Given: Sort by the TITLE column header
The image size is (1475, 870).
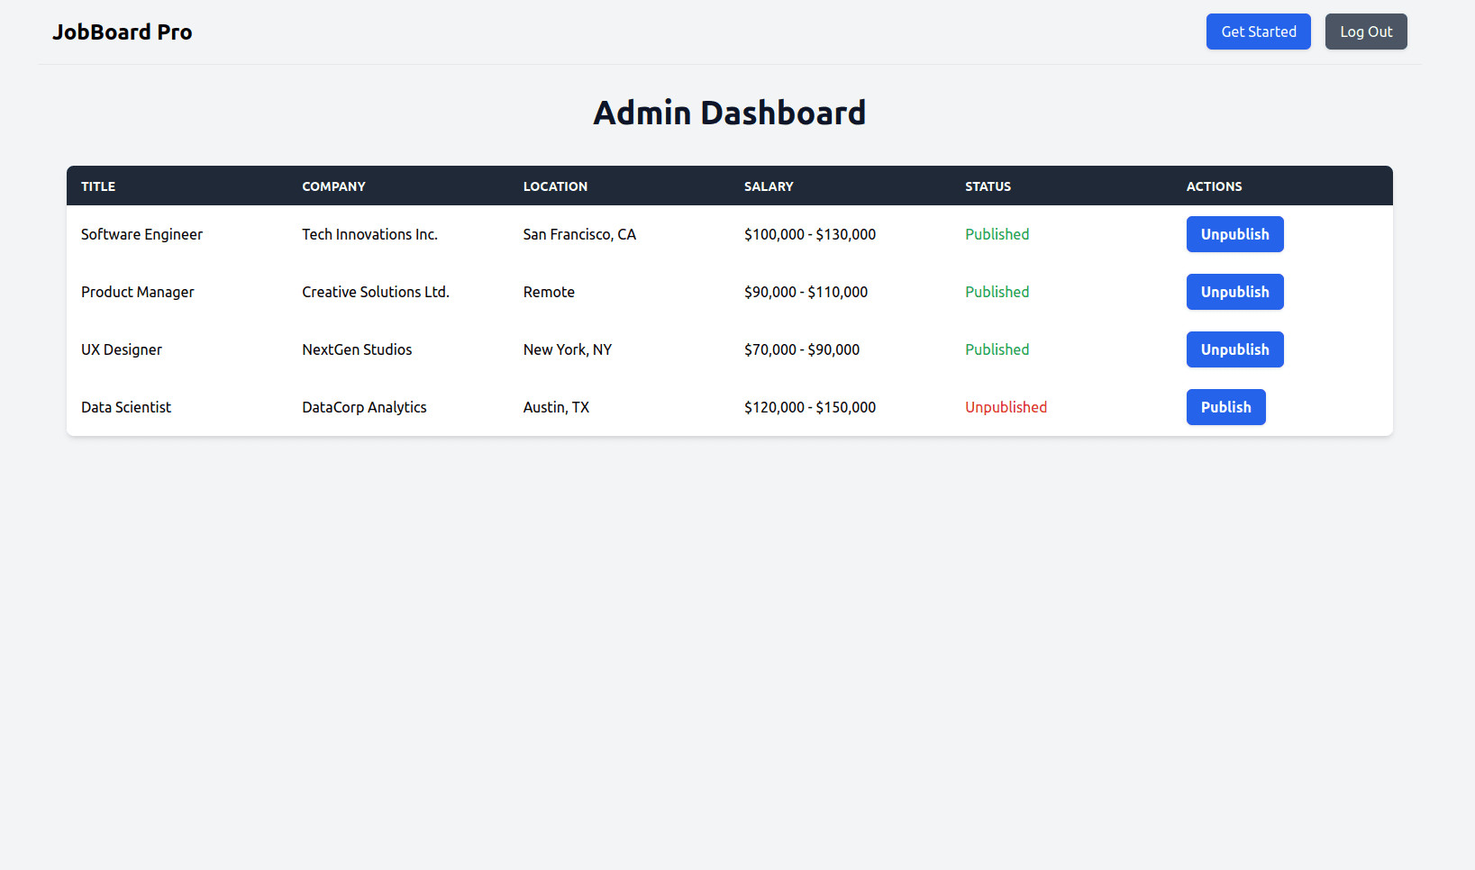Looking at the screenshot, I should (98, 186).
